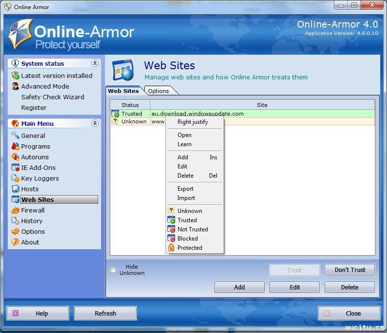Viewport: 387px width, 333px height.
Task: Click the Latest version installed icon
Action: point(15,76)
